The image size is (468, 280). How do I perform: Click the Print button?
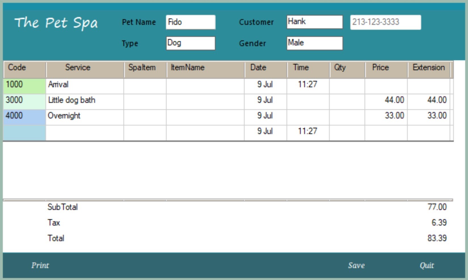[40, 265]
